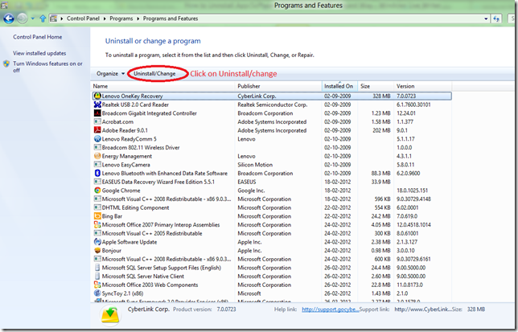Click Adobe Reader size 202 MB
Screen dimensions: 518x332
click(x=381, y=130)
